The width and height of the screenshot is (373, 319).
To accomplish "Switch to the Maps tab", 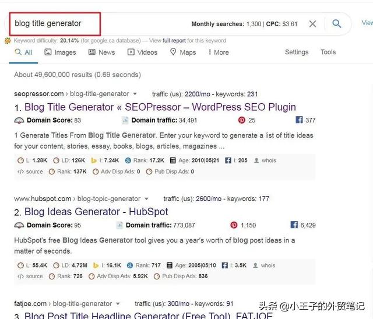I will point(183,52).
